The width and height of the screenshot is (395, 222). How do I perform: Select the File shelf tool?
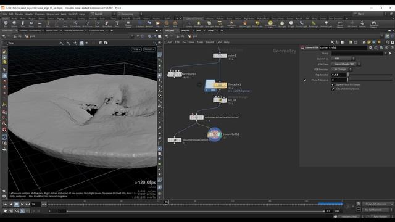click(x=158, y=23)
